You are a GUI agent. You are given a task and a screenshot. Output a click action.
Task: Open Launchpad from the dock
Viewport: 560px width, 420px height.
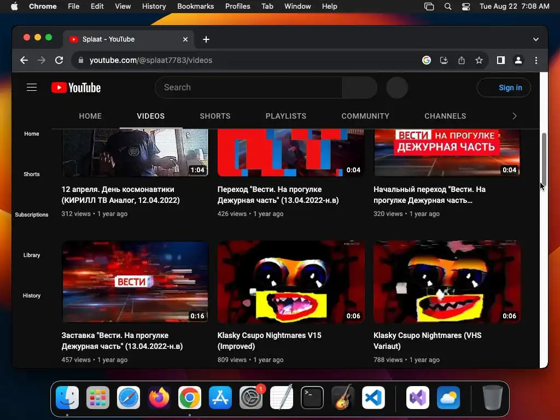point(98,398)
